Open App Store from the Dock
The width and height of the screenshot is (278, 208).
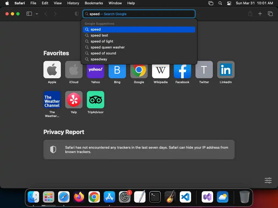109,197
